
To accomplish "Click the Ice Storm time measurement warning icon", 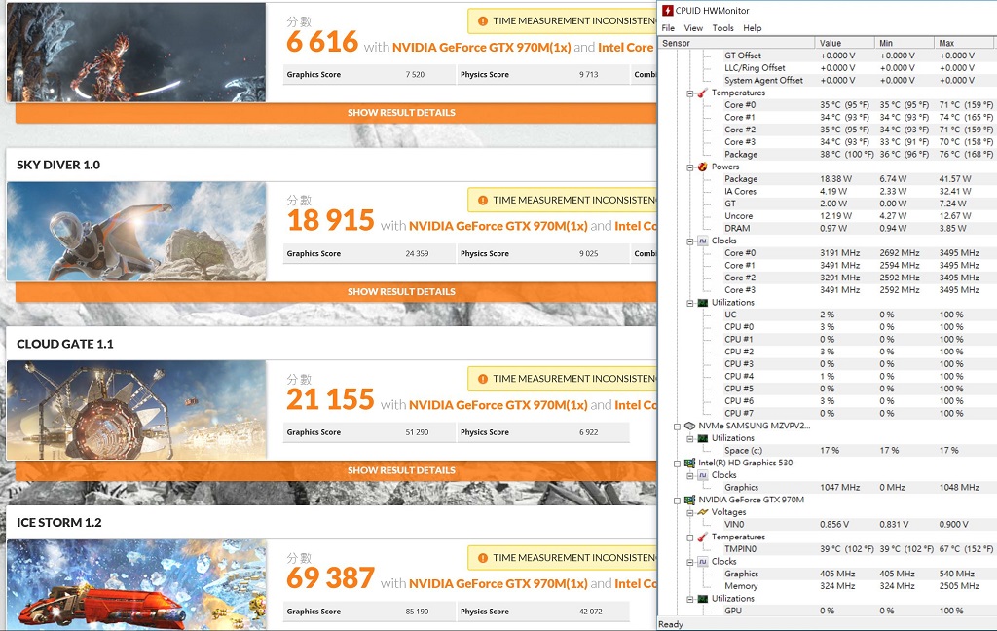I will [x=483, y=558].
